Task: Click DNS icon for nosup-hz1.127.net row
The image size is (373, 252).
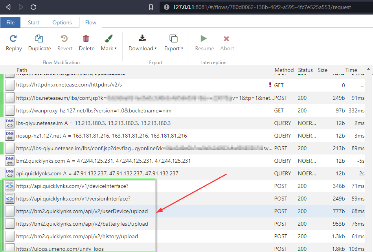Action: (x=10, y=136)
